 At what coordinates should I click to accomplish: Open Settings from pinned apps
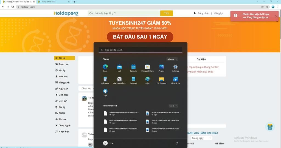pyautogui.click(x=175, y=68)
